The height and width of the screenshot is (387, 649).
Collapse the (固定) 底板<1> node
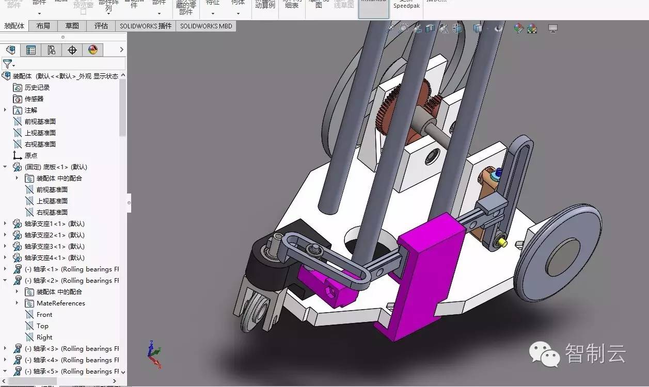(x=5, y=167)
